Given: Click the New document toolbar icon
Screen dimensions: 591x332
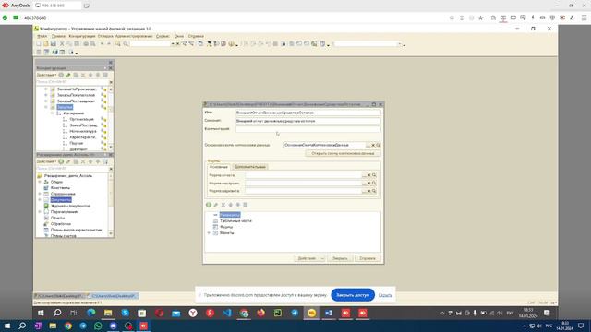Looking at the screenshot, I should [x=39, y=44].
